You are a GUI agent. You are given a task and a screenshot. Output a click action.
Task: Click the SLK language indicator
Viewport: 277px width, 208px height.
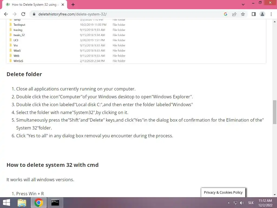(x=251, y=203)
